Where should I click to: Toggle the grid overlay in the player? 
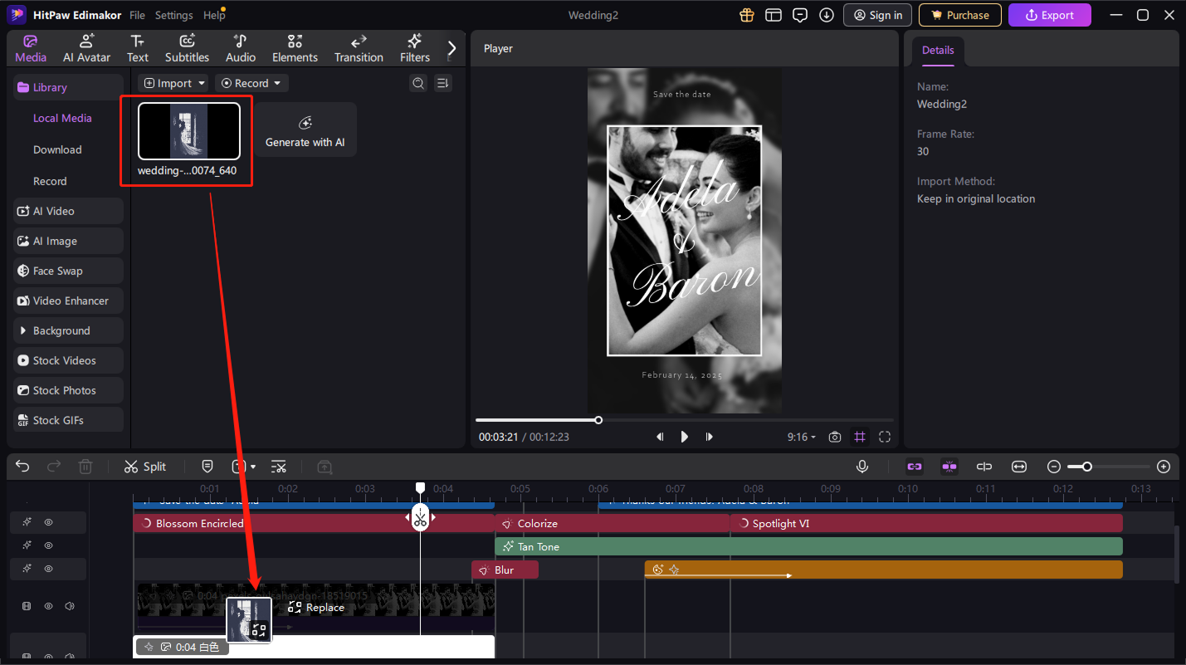tap(860, 436)
